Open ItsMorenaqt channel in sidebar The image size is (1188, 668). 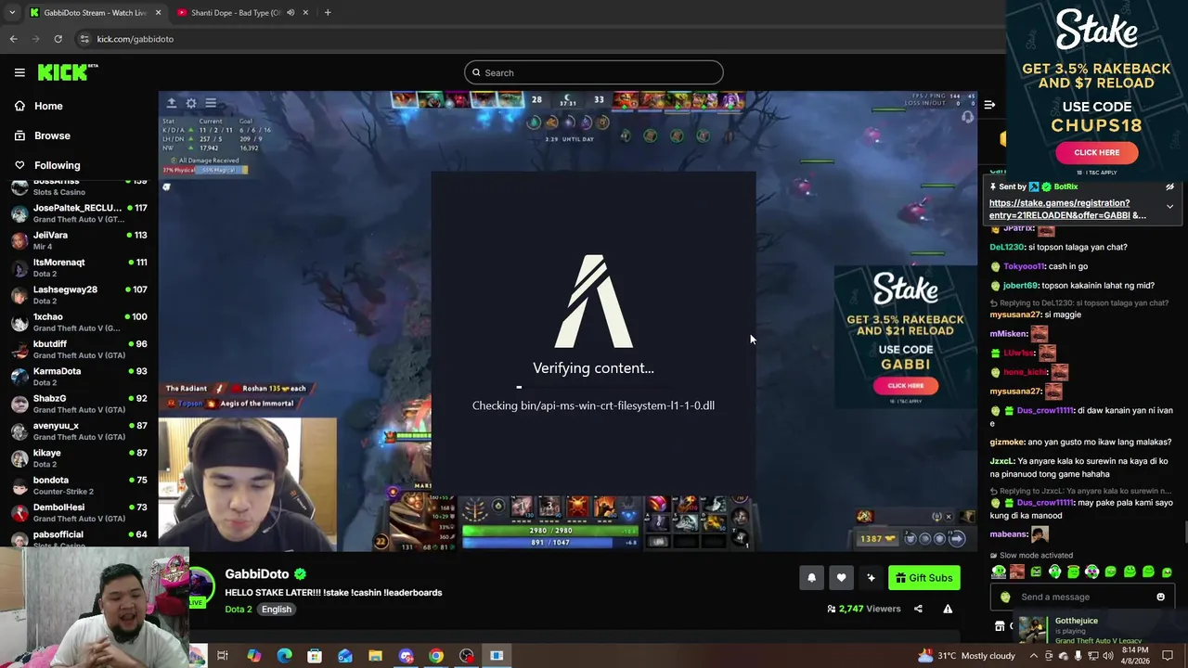point(79,267)
